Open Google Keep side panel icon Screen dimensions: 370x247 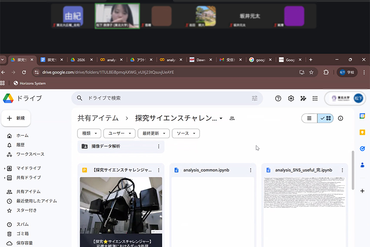(x=362, y=132)
